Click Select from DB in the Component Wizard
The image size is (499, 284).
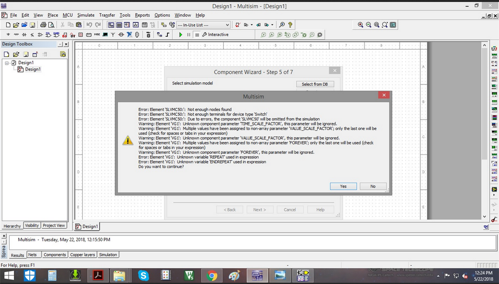(x=315, y=84)
